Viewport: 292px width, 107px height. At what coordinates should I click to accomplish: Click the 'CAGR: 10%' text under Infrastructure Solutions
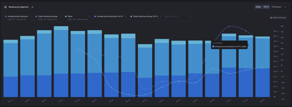coord(11,19)
